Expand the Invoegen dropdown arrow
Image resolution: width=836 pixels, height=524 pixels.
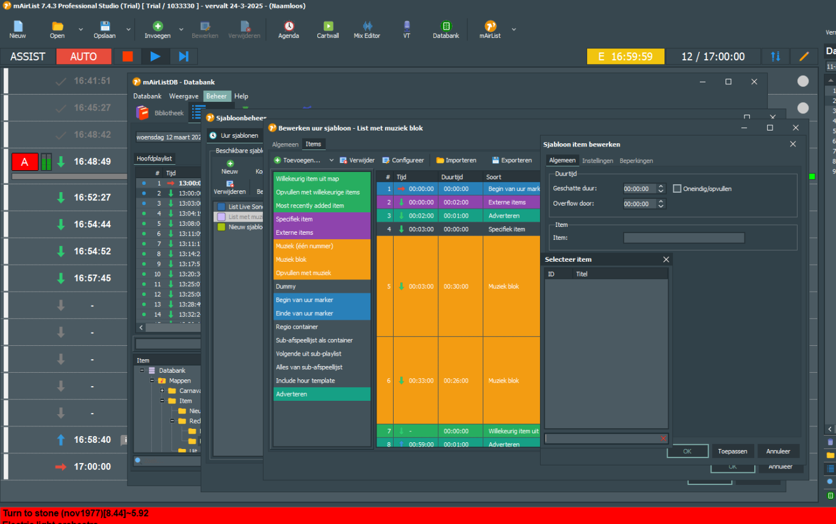point(181,29)
